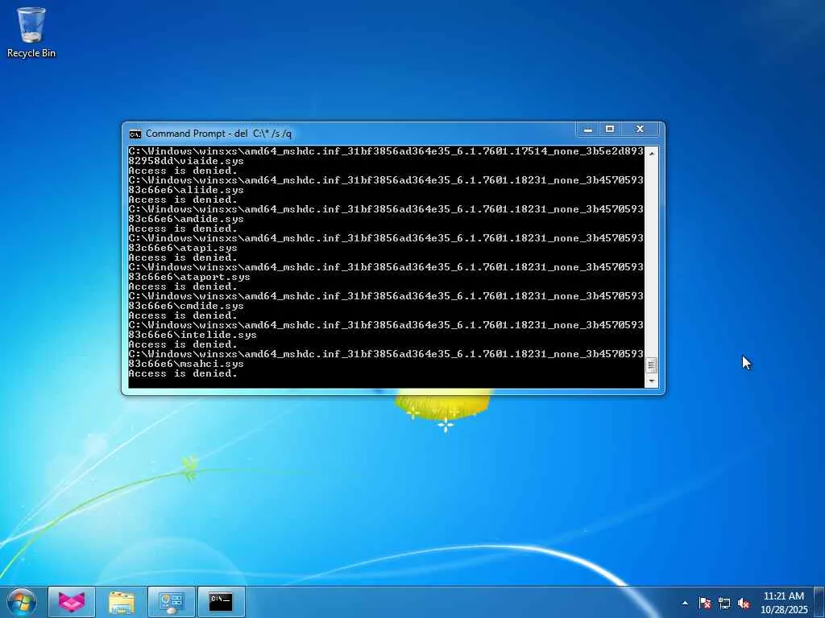This screenshot has width=825, height=618.
Task: Click the muted speaker volume icon
Action: click(x=744, y=604)
